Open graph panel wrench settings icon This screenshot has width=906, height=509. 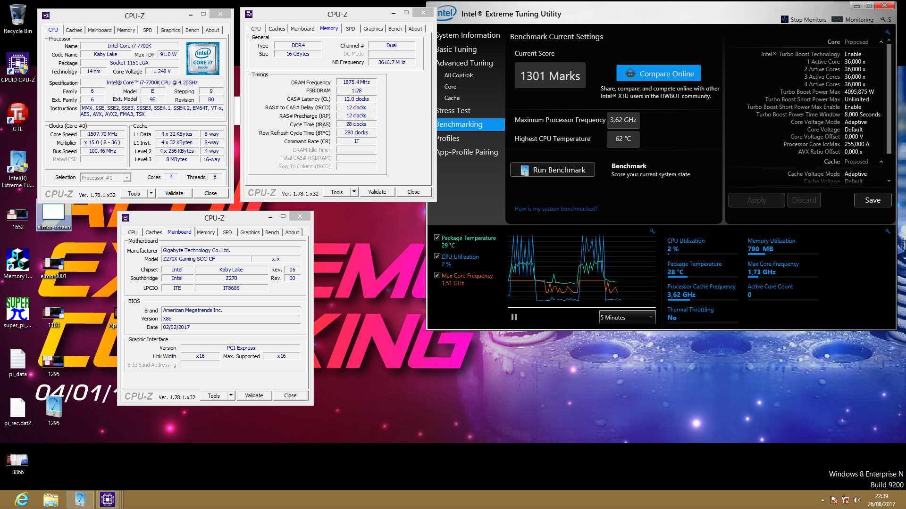click(652, 231)
